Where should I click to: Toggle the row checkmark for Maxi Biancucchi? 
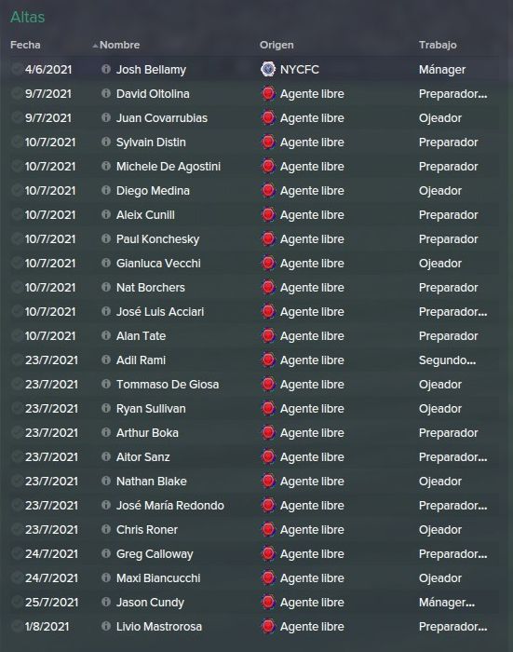coord(17,578)
